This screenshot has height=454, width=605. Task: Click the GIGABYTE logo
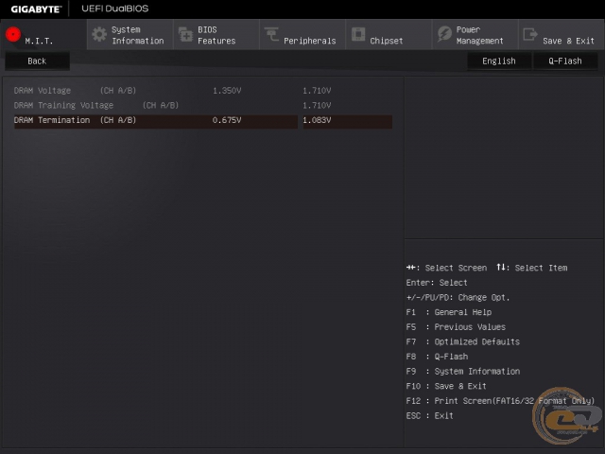[x=36, y=9]
